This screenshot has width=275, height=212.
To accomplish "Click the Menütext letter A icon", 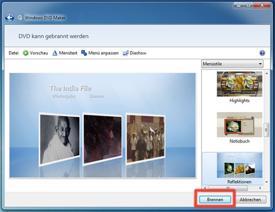I will (x=55, y=53).
